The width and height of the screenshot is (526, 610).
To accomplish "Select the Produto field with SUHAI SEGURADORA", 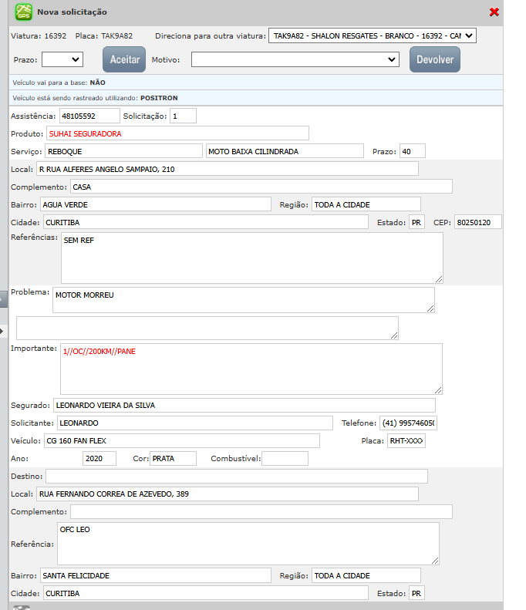I will [x=177, y=133].
